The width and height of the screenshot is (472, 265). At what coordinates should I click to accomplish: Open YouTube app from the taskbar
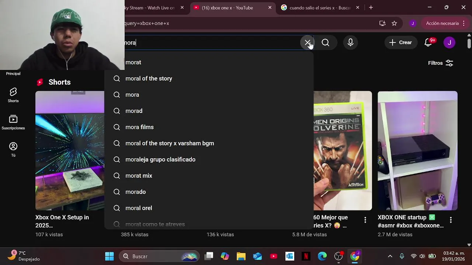(274, 256)
